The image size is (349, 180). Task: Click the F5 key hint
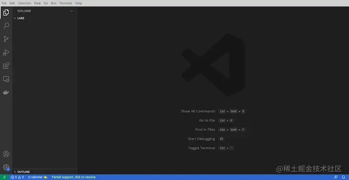coord(221,139)
